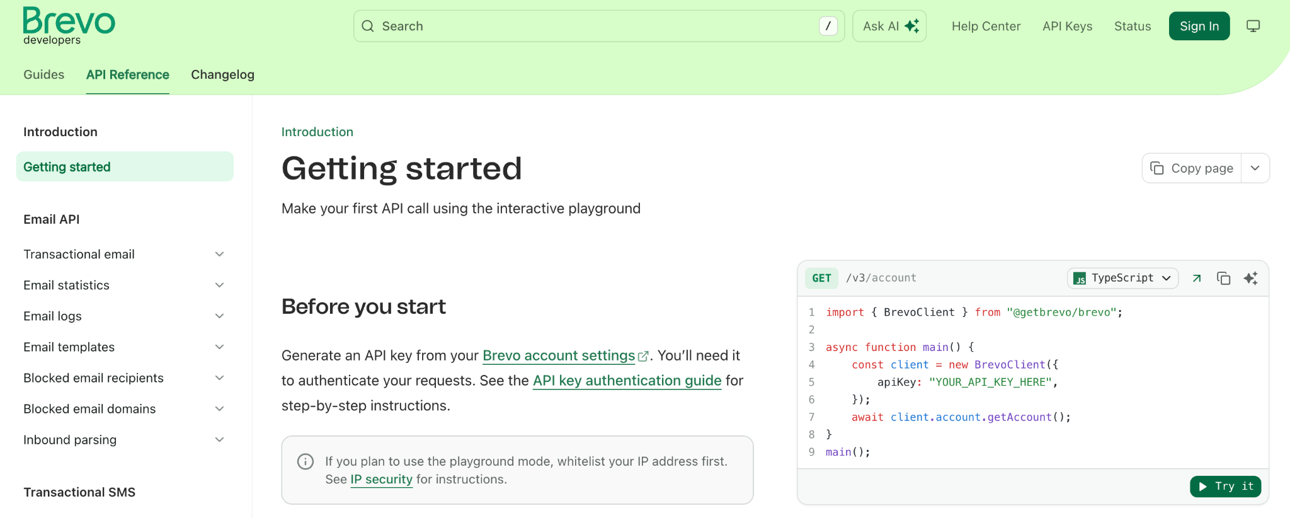Copy the code snippet with copy icon
This screenshot has width=1290, height=518.
(1224, 278)
